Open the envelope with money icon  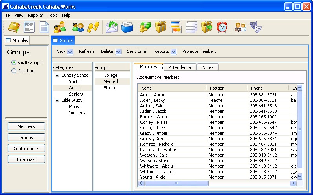click(x=111, y=27)
